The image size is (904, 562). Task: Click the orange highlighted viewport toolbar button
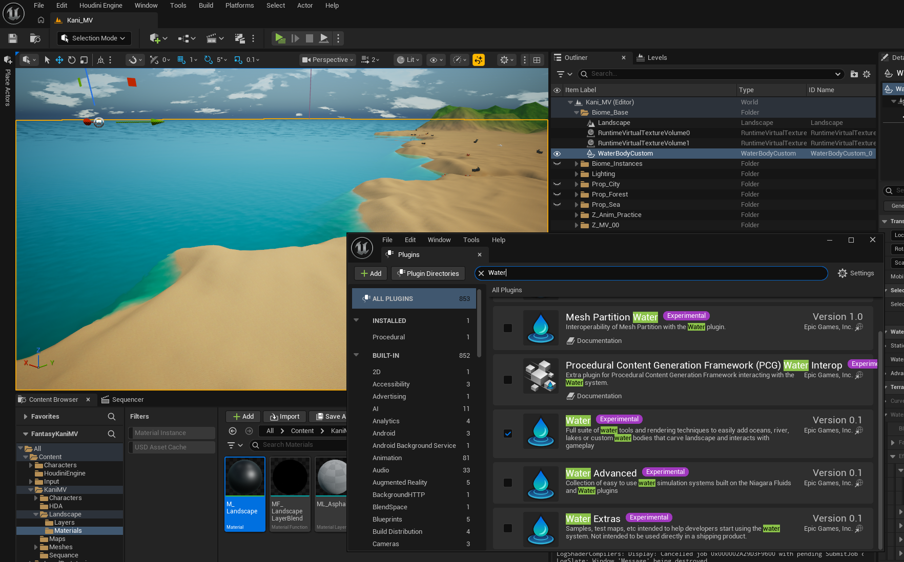[479, 60]
